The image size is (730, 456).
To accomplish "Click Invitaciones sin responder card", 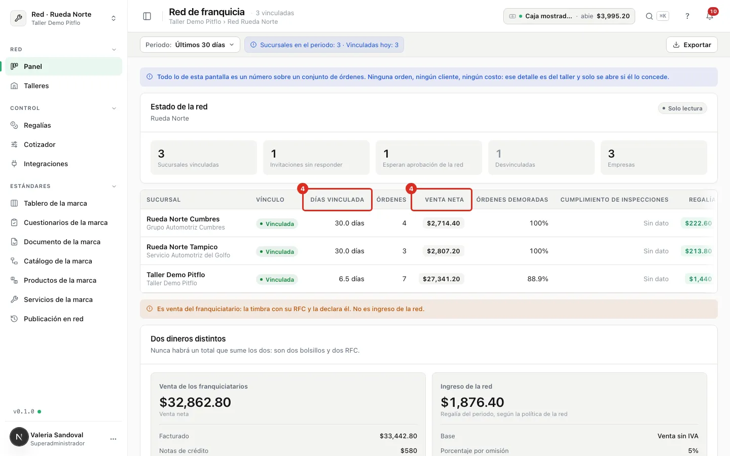I will (316, 158).
